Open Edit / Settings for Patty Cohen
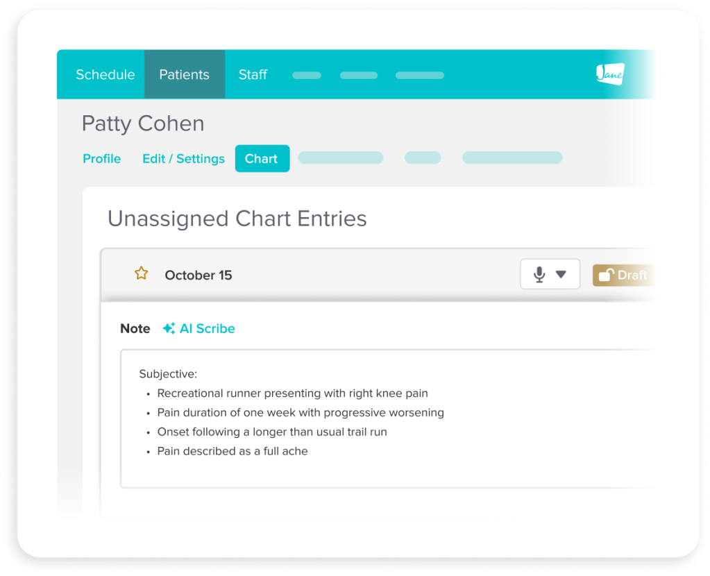Viewport: 710px width, 576px height. pyautogui.click(x=183, y=158)
